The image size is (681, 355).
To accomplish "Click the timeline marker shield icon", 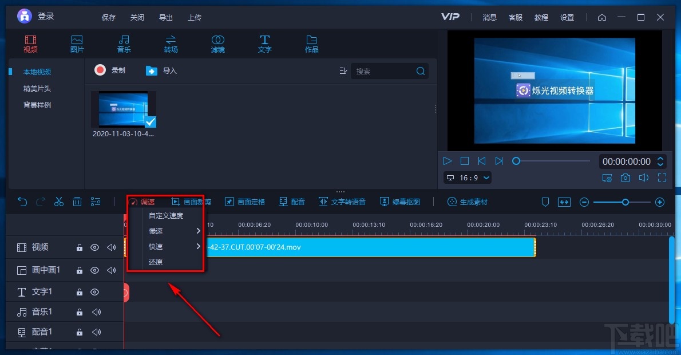I will click(x=545, y=202).
